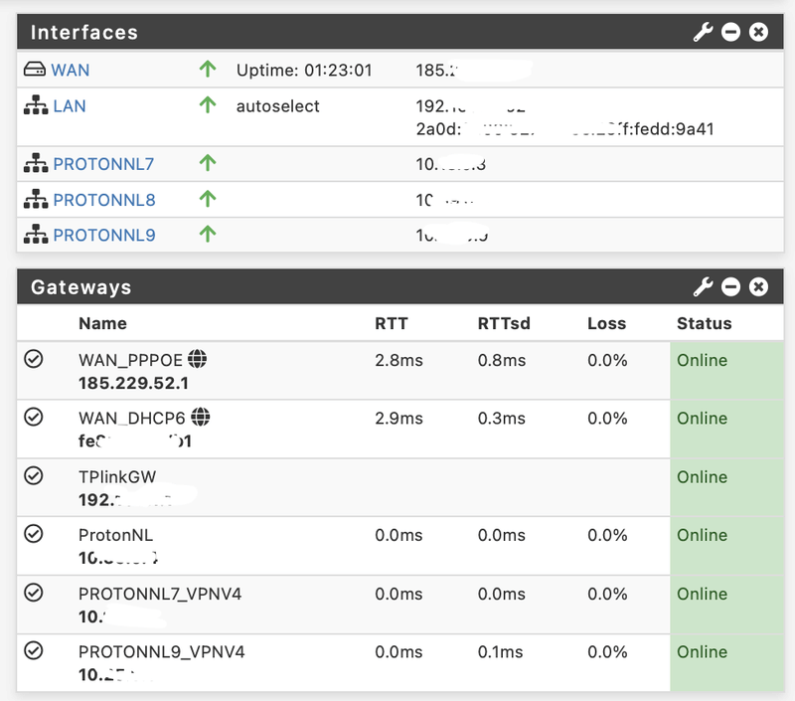Screen dimensions: 795x701
Task: Close the Gateways widget
Action: (x=758, y=287)
